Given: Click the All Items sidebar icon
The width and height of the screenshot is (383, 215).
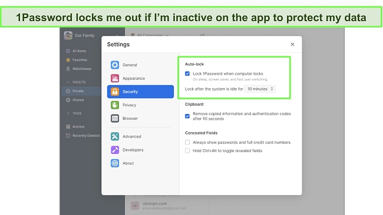Looking at the screenshot, I should point(68,51).
